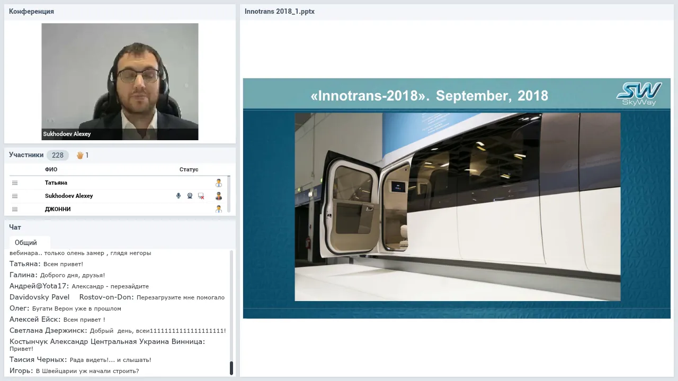This screenshot has height=381, width=678.
Task: Click the screen share icon for Sukhodoev Alexey
Action: tap(201, 196)
